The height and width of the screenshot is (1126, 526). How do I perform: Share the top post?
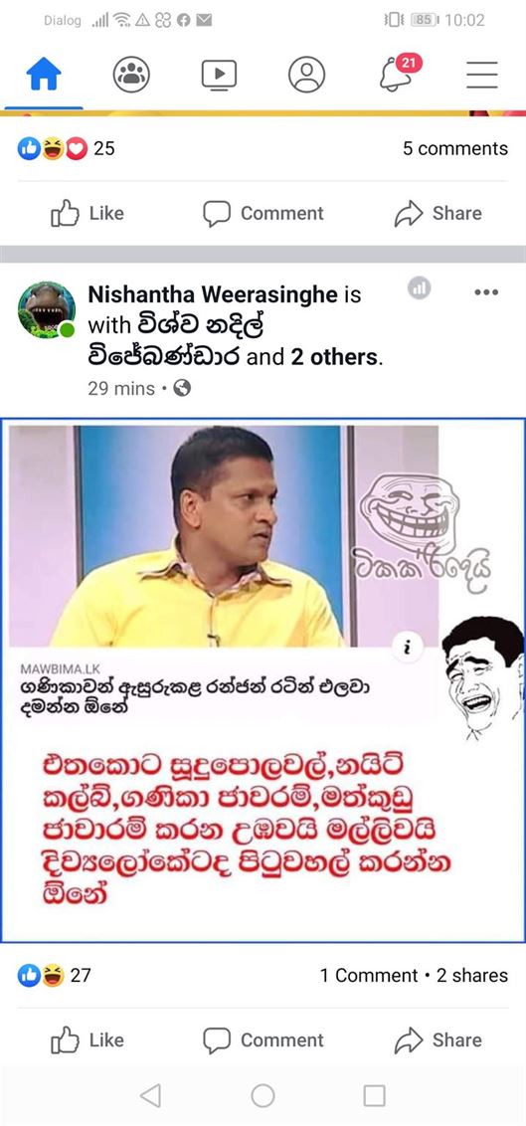438,213
